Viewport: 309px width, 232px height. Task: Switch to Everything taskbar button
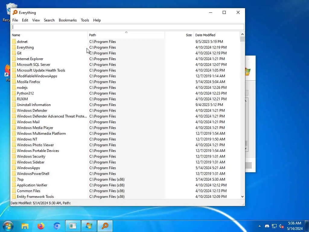(105, 226)
